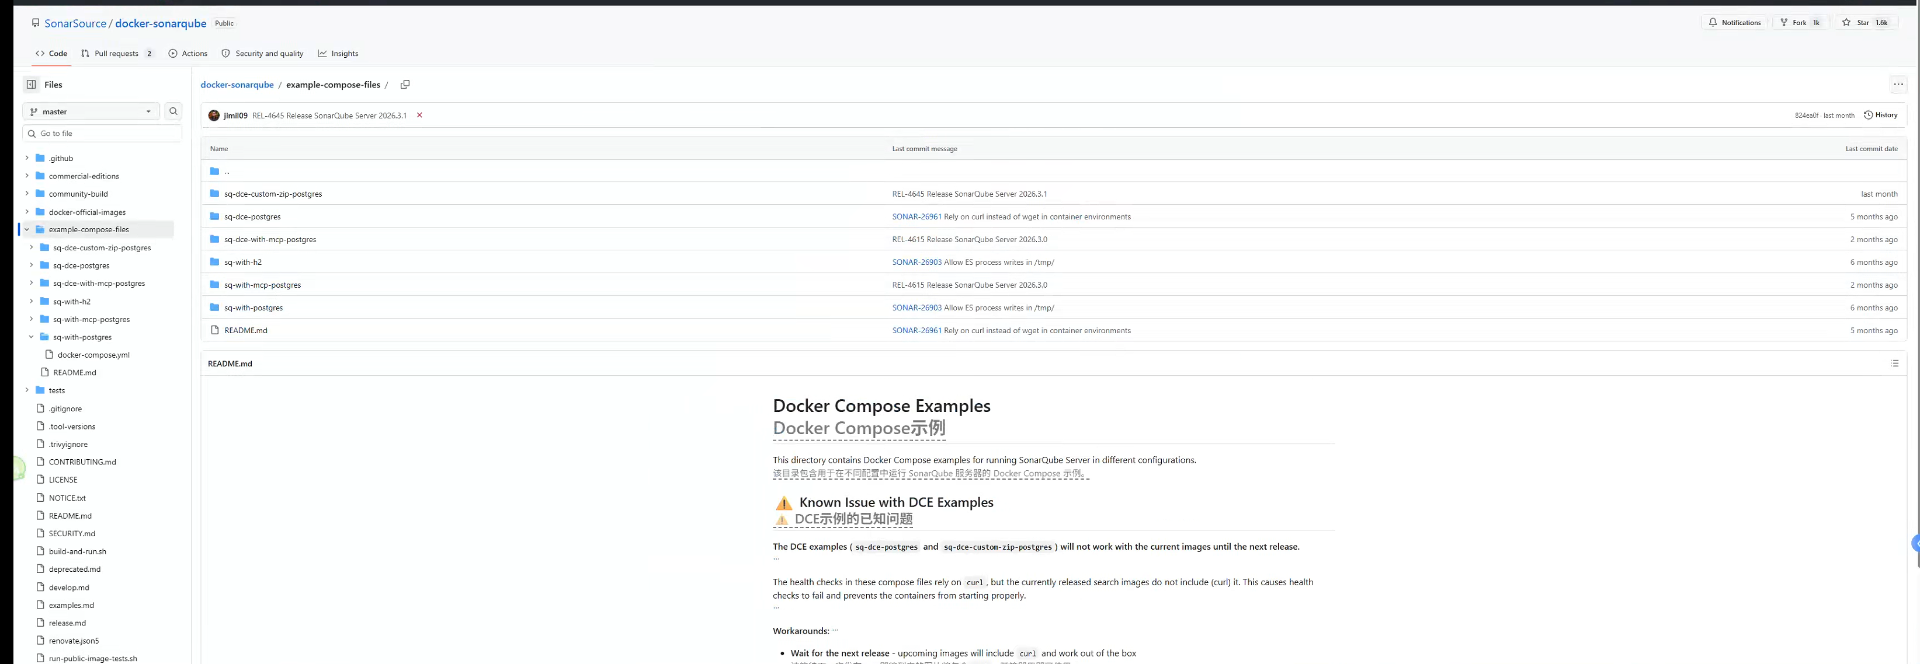1920x664 pixels.
Task: Open examples.md in file tree
Action: coord(71,604)
